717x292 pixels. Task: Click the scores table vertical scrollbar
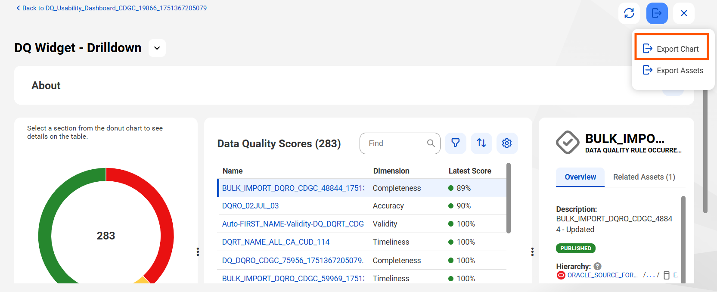[x=509, y=198]
